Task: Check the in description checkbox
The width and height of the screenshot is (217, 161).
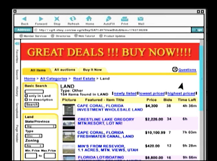Action: tap(26, 100)
